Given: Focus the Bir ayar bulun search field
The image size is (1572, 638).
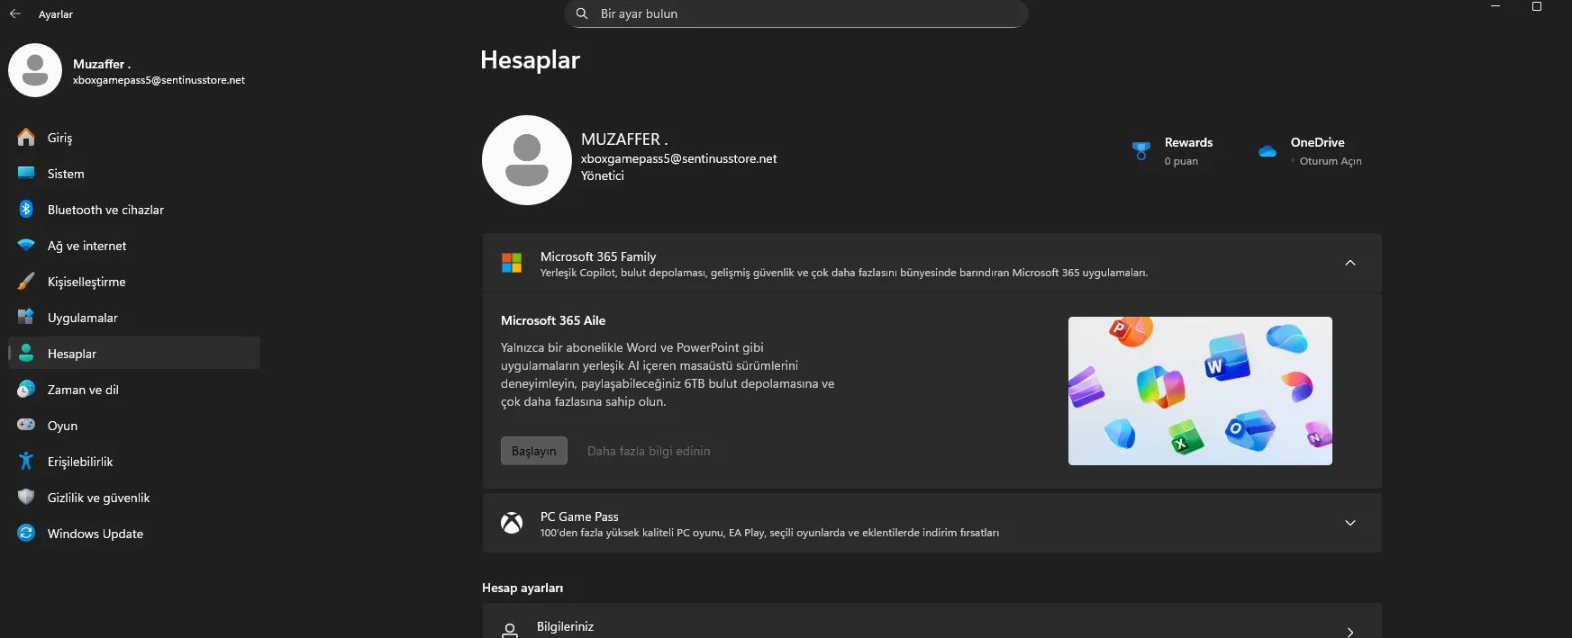Looking at the screenshot, I should coord(796,13).
